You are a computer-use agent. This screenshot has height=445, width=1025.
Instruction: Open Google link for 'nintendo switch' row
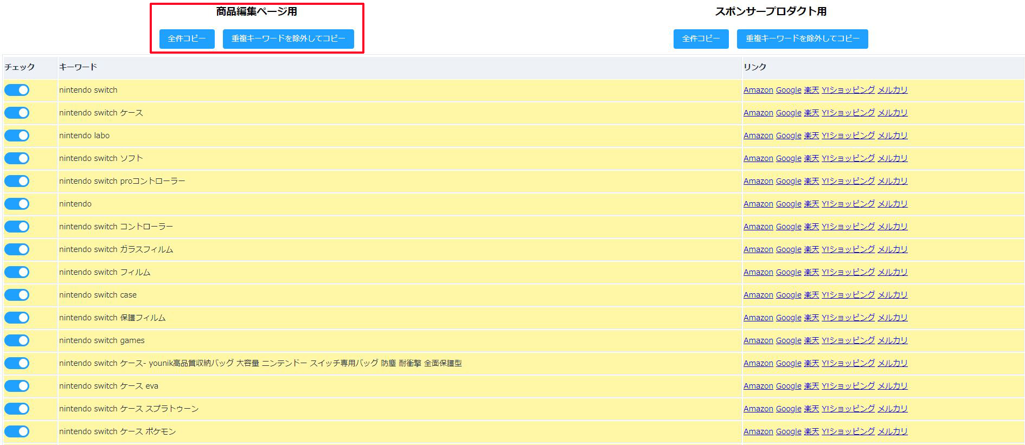click(789, 90)
